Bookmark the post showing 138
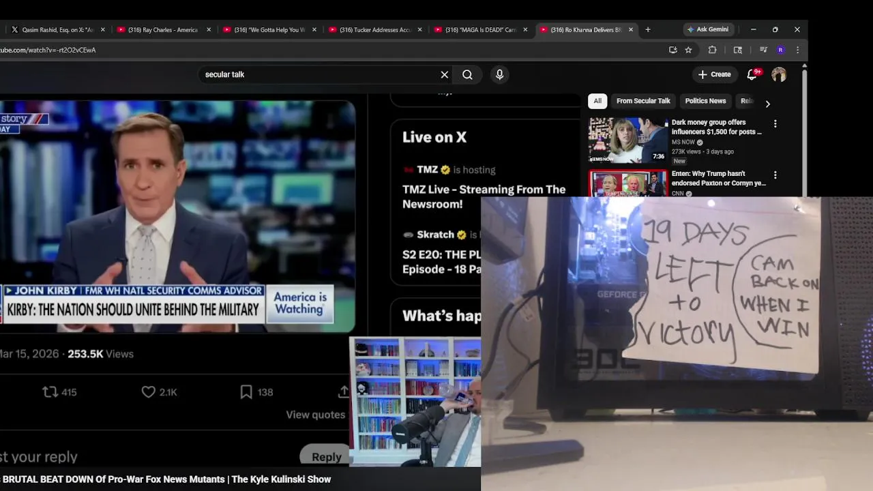Viewport: 873px width, 491px height. (x=246, y=391)
